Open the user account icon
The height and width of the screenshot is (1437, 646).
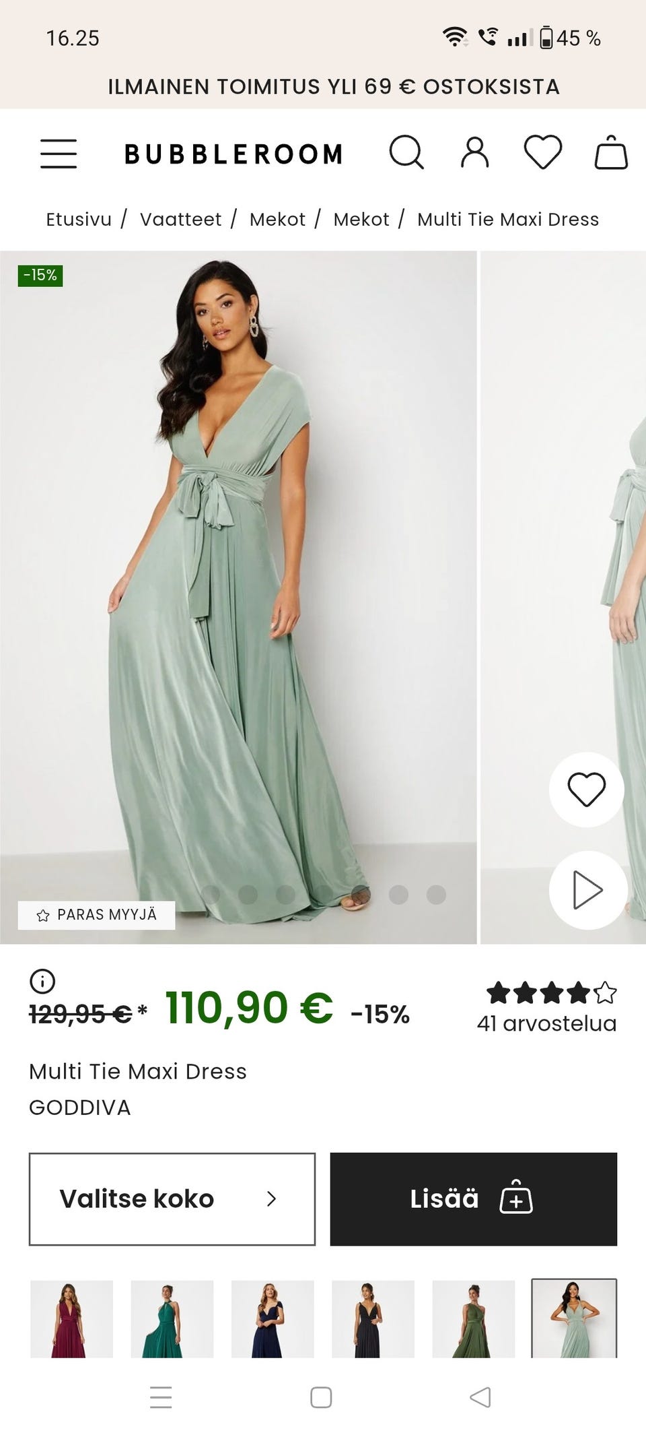click(x=475, y=152)
